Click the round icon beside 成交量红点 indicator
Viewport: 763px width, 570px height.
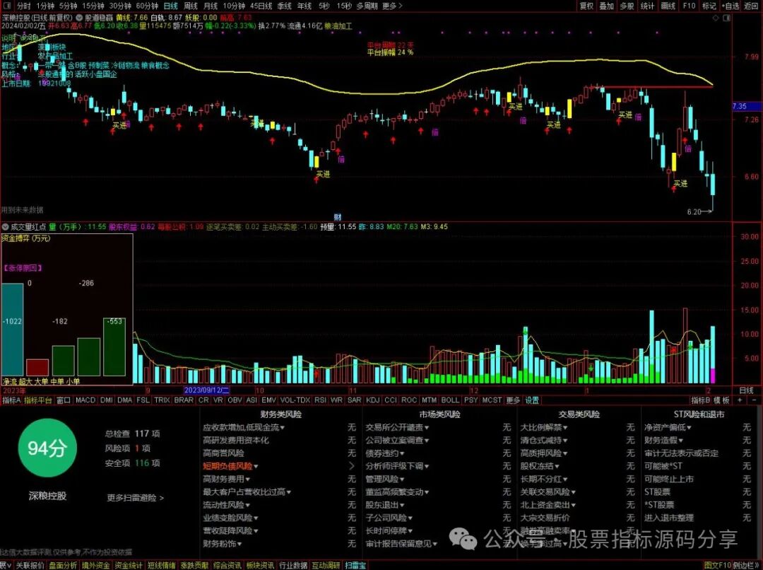click(6, 227)
